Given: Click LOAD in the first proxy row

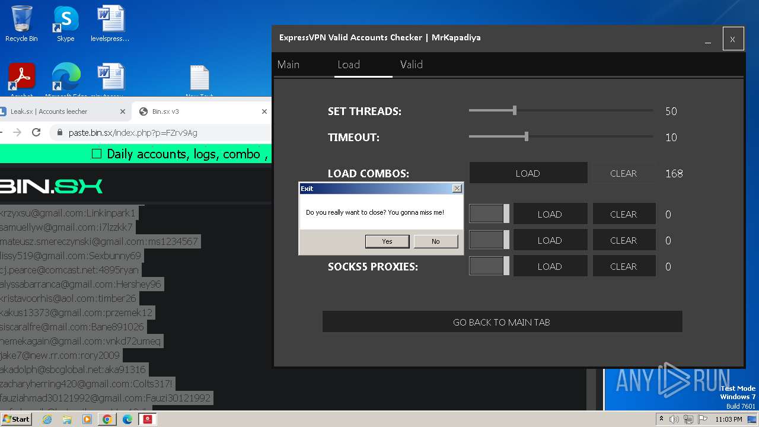Looking at the screenshot, I should pyautogui.click(x=550, y=214).
